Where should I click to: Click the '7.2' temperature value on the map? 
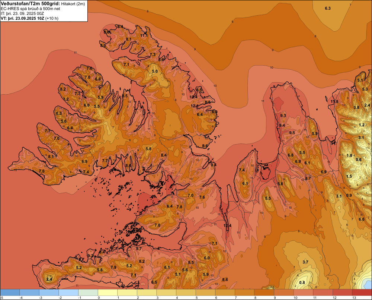point(66,99)
